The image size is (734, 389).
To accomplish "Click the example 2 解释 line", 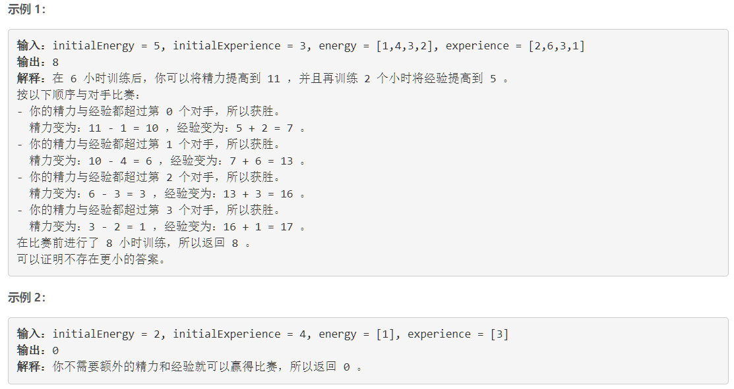I will coord(189,367).
